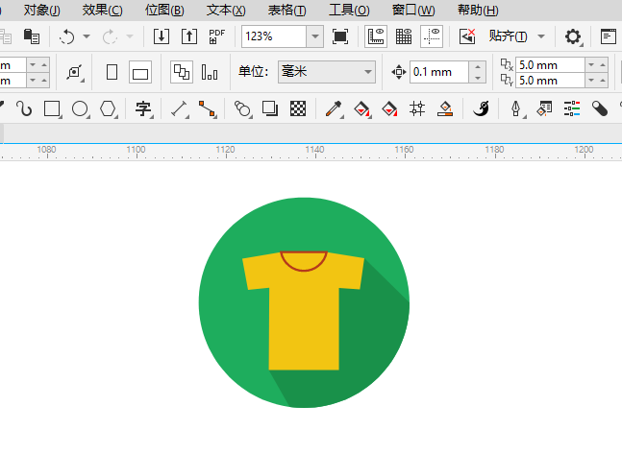Open the 帮助(H) menu

[478, 10]
